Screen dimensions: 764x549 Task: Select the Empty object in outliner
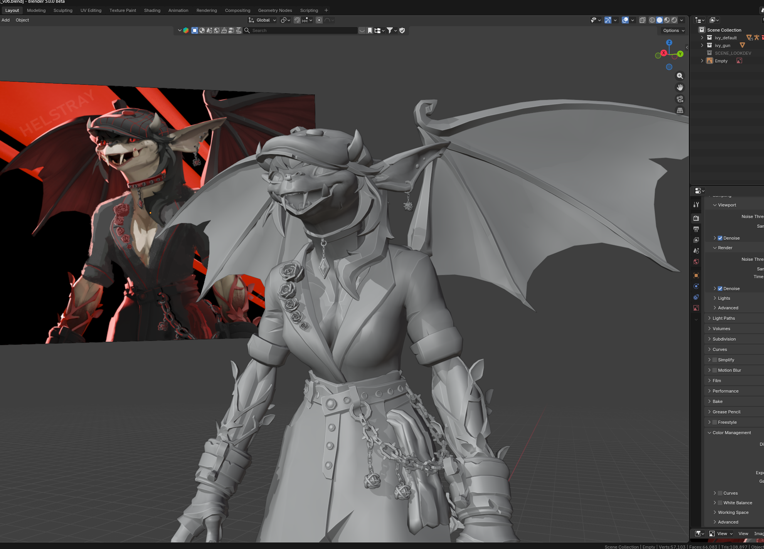pyautogui.click(x=721, y=61)
